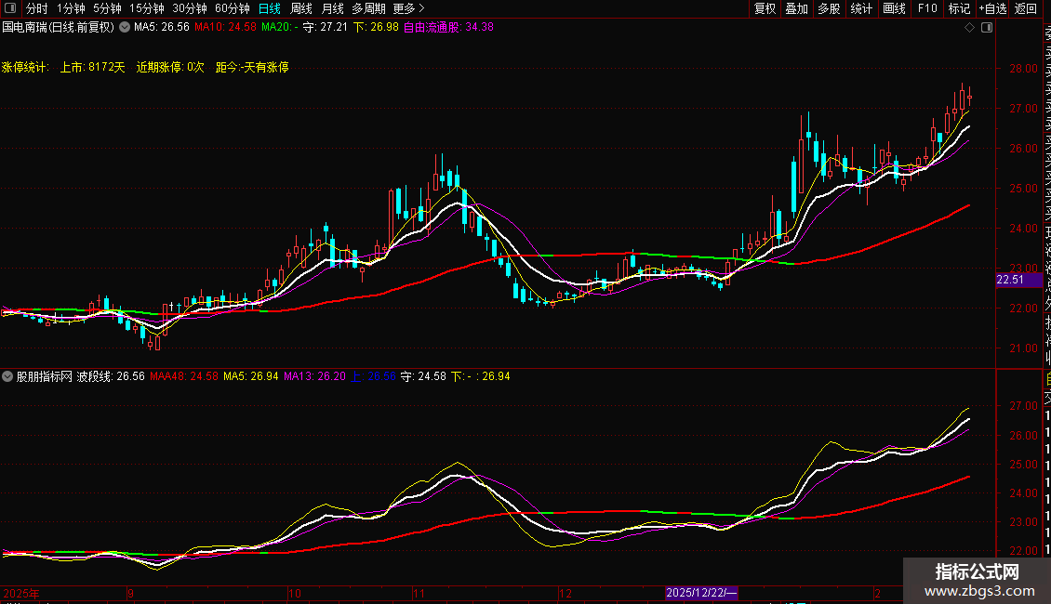Toggle the right panel icon near price axis

tap(987, 28)
